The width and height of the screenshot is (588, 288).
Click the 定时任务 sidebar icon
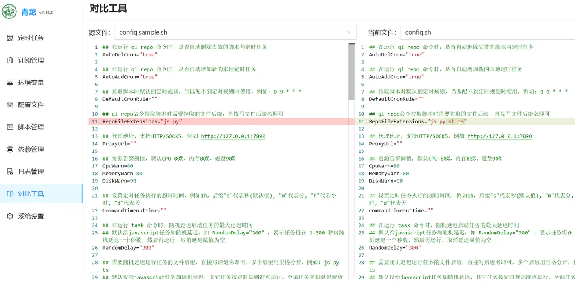(10, 38)
